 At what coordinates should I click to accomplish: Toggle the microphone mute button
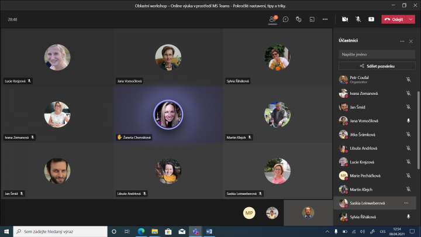[358, 19]
